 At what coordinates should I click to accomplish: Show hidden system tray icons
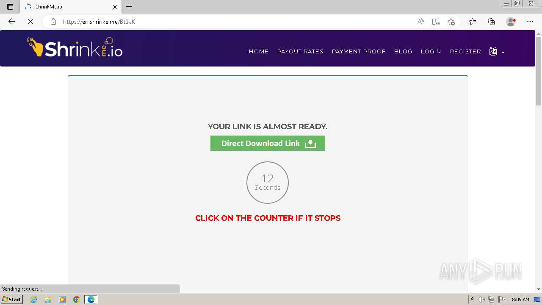point(472,299)
